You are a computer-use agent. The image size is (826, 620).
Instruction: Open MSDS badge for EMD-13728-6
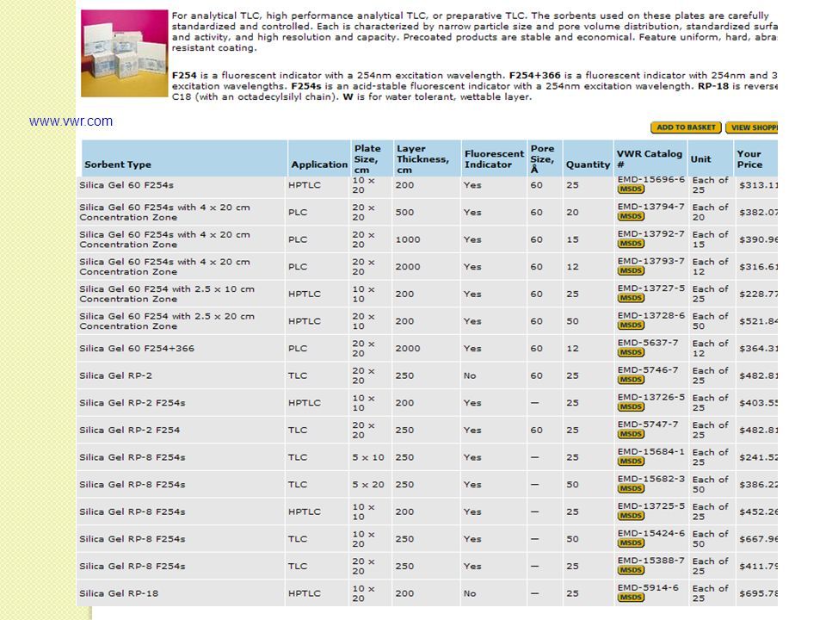tap(631, 325)
